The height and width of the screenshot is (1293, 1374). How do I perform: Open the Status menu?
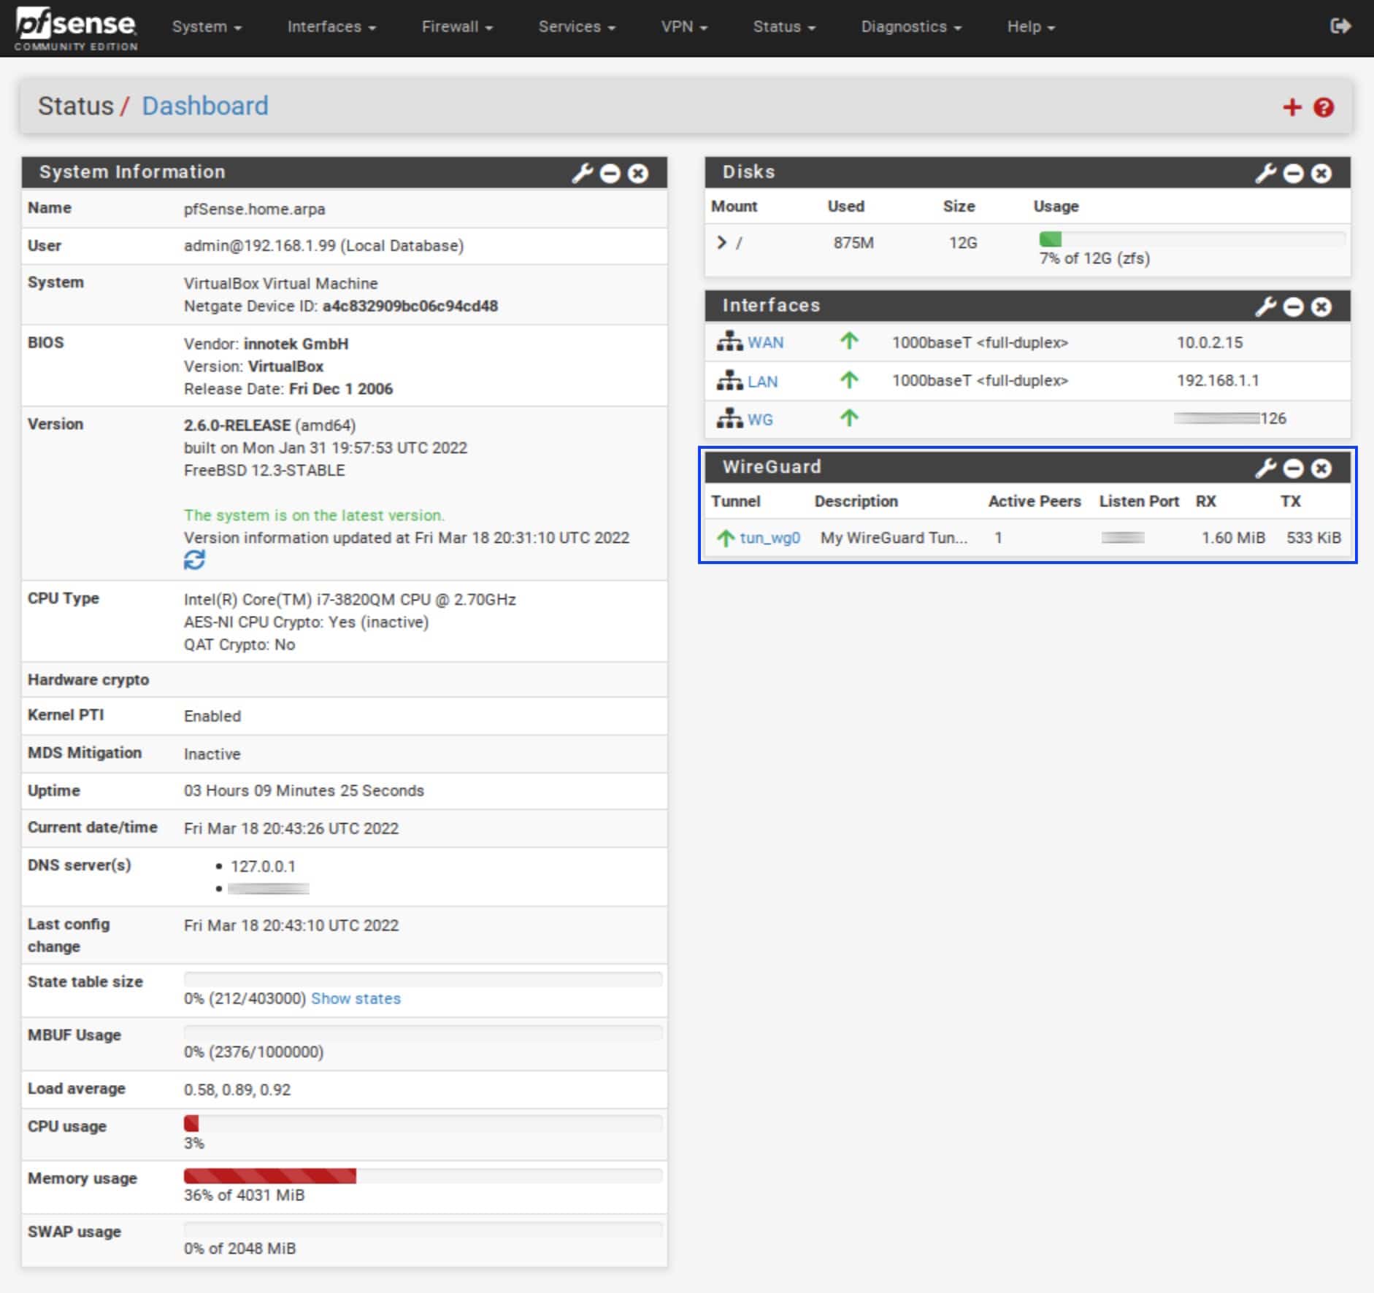click(x=784, y=27)
